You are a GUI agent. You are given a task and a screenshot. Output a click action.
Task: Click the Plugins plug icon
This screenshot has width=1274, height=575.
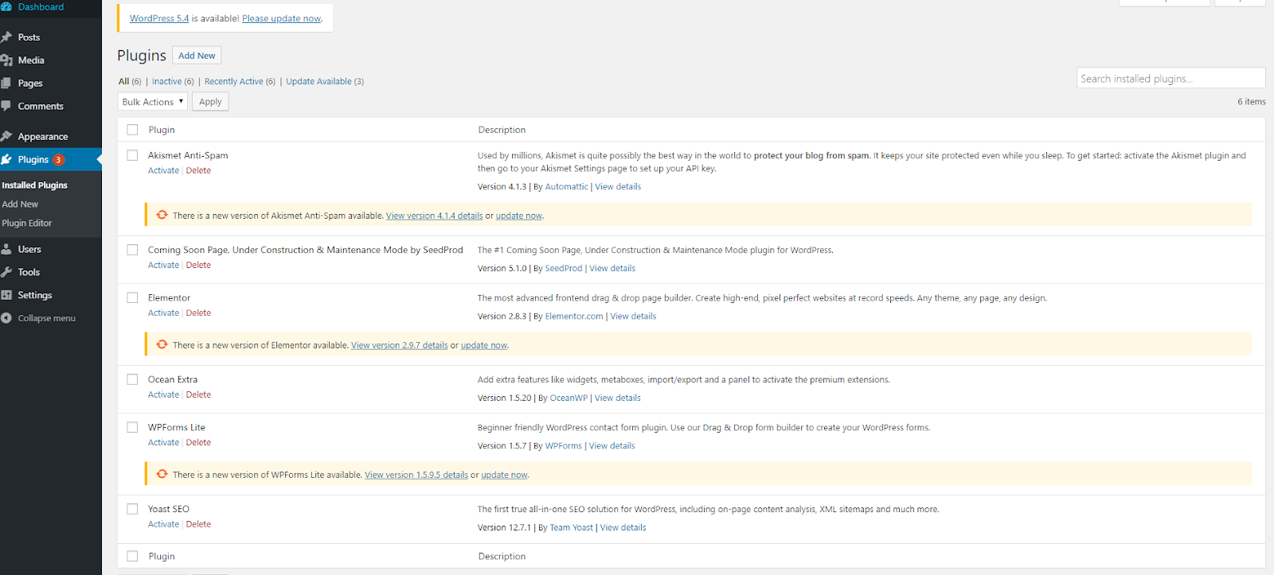click(6, 160)
